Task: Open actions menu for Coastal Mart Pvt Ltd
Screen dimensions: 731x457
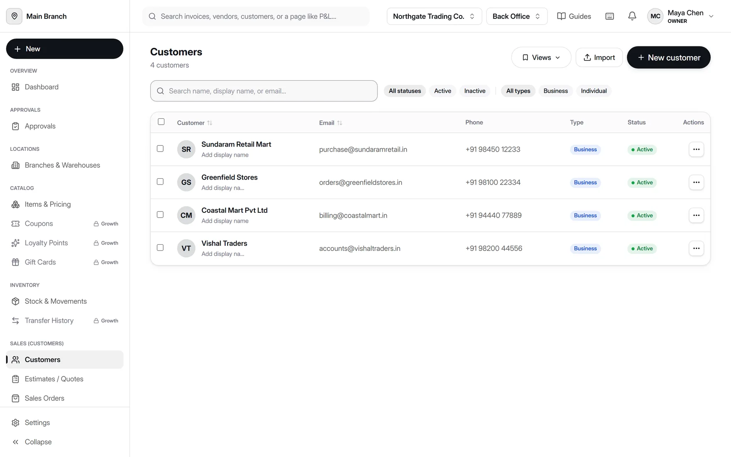Action: tap(696, 215)
